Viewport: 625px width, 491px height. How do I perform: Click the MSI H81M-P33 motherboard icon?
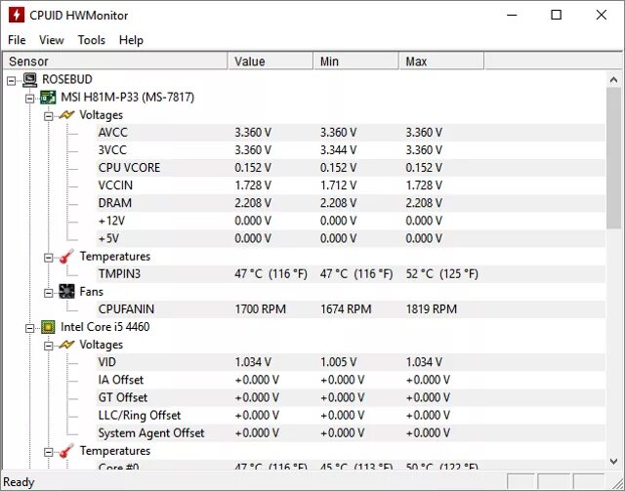point(48,98)
